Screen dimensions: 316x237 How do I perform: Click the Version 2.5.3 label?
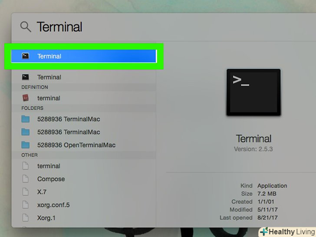click(x=253, y=149)
